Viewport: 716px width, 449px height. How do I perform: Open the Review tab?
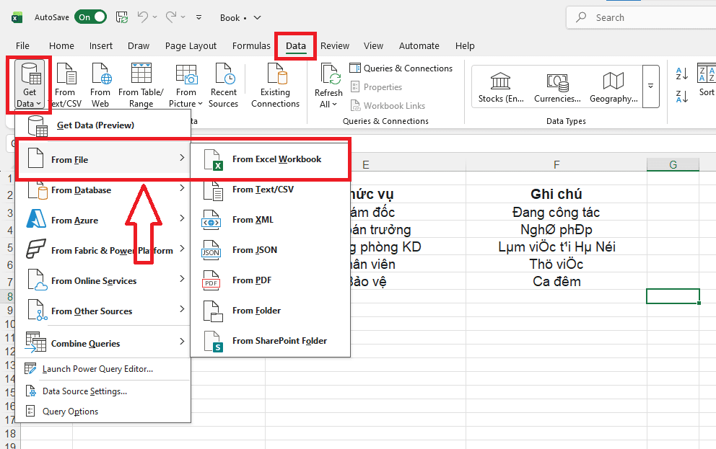[x=335, y=45]
